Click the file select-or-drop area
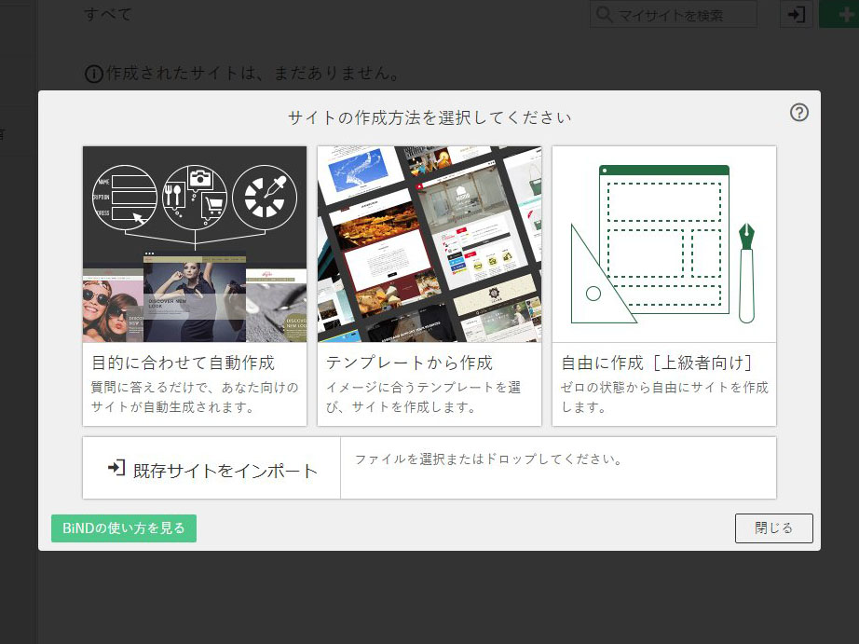Image resolution: width=859 pixels, height=644 pixels. tap(558, 469)
